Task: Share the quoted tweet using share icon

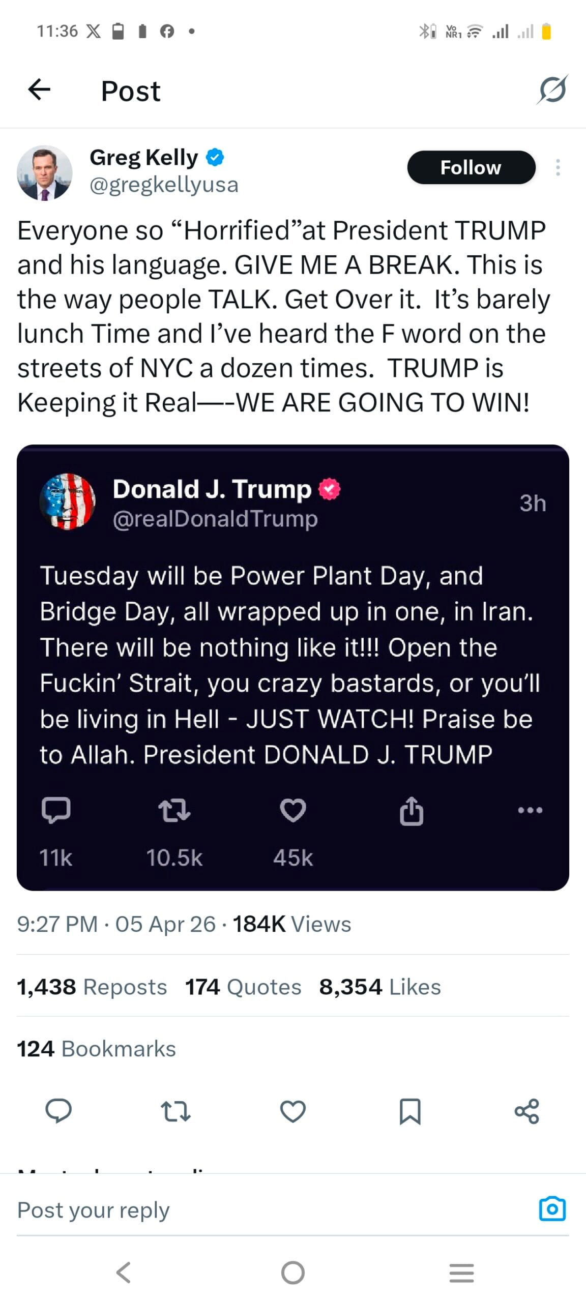Action: (x=411, y=810)
